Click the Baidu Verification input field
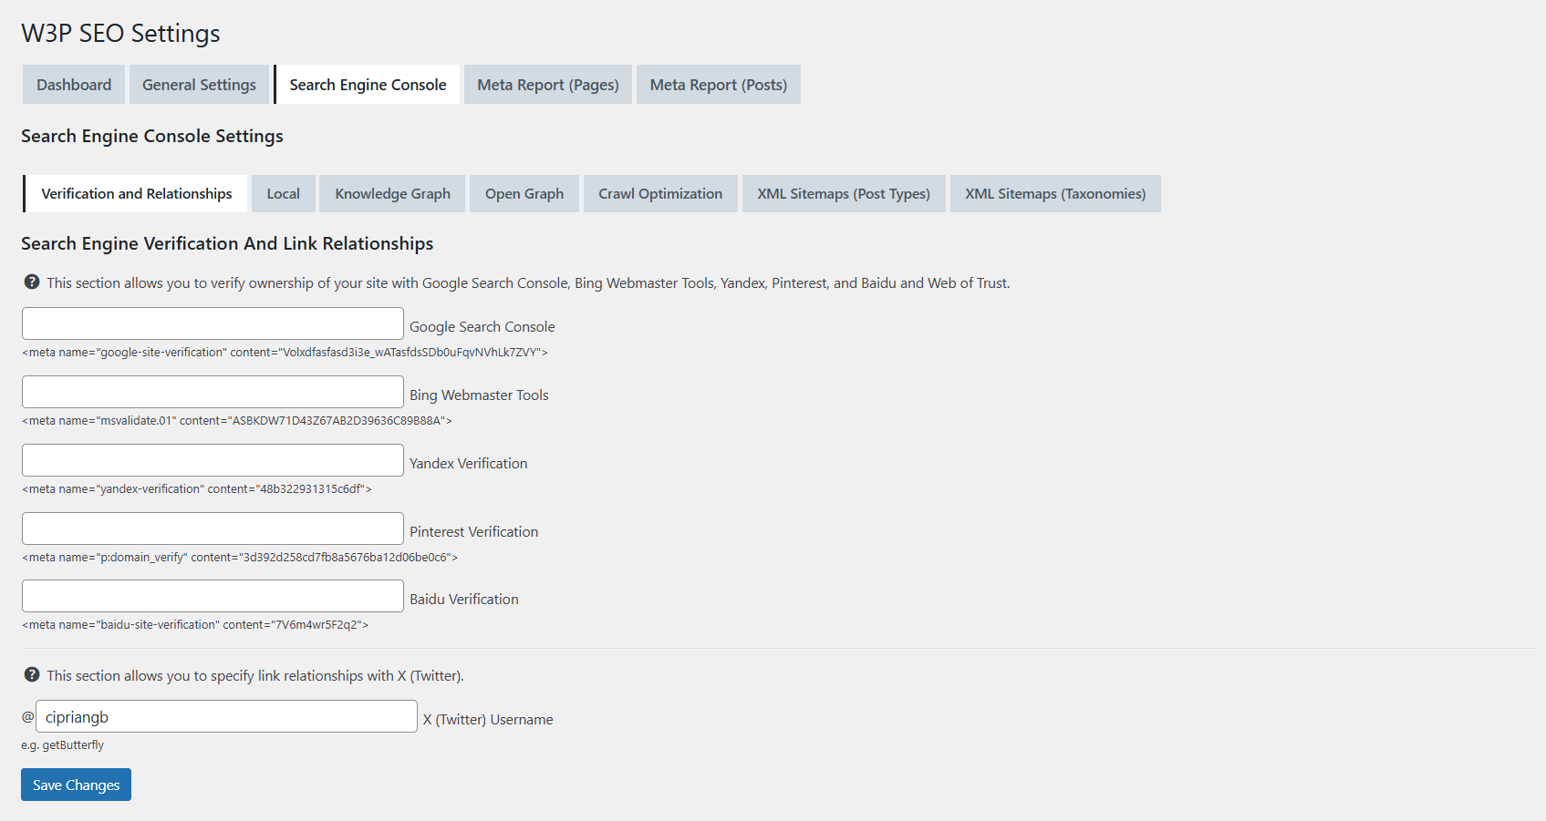This screenshot has height=821, width=1546. tap(212, 596)
